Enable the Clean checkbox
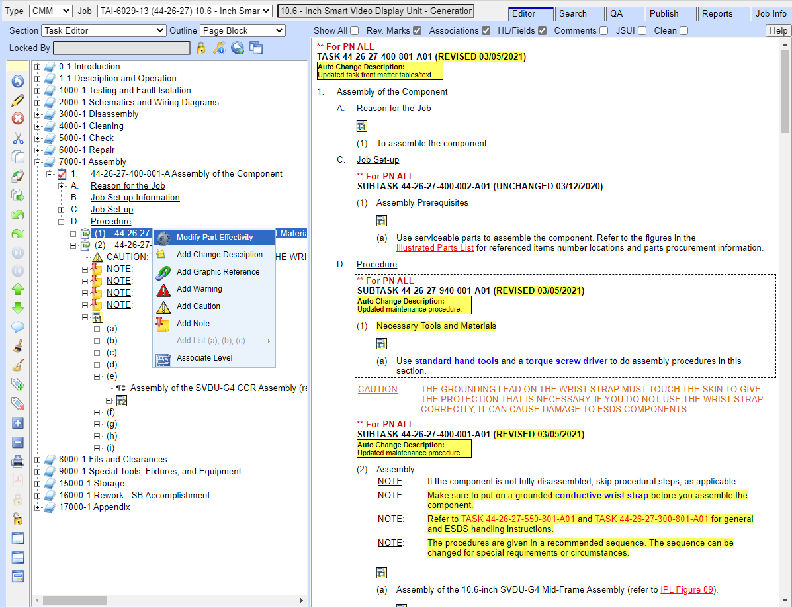792x608 pixels. (684, 31)
